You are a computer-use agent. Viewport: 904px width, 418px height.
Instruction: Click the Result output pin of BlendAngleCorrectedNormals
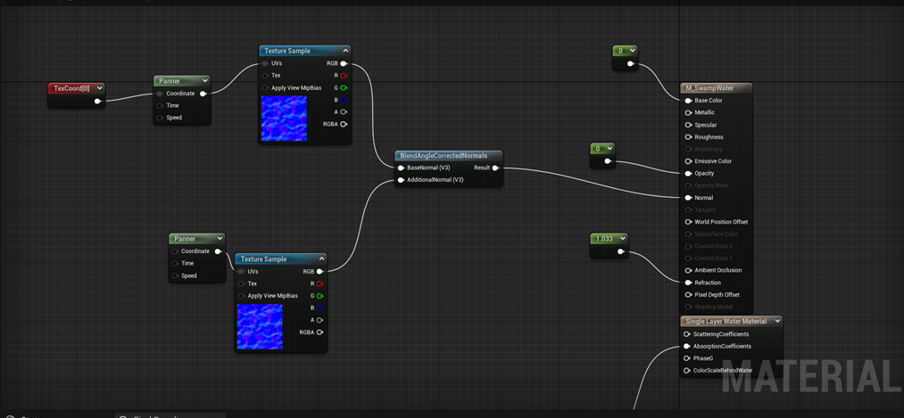pos(494,168)
